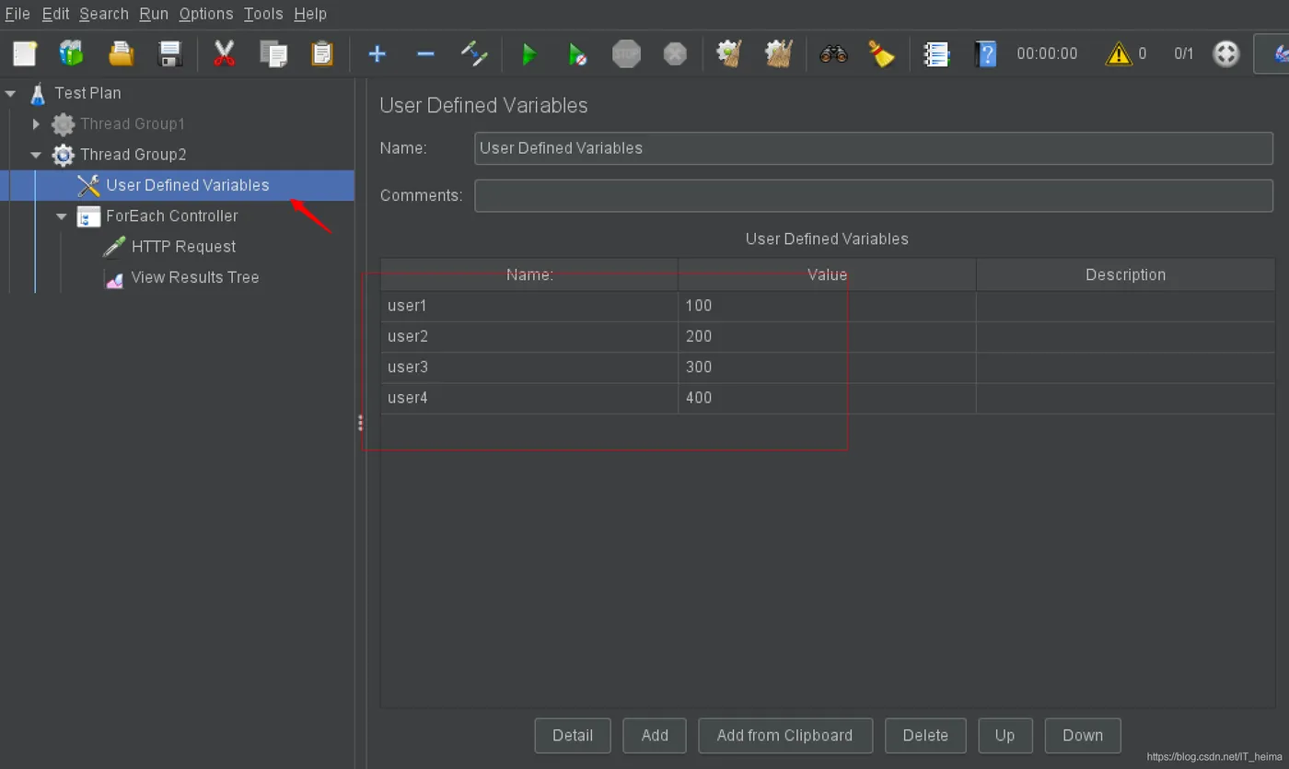Select User Defined Variables tree item

tap(188, 185)
